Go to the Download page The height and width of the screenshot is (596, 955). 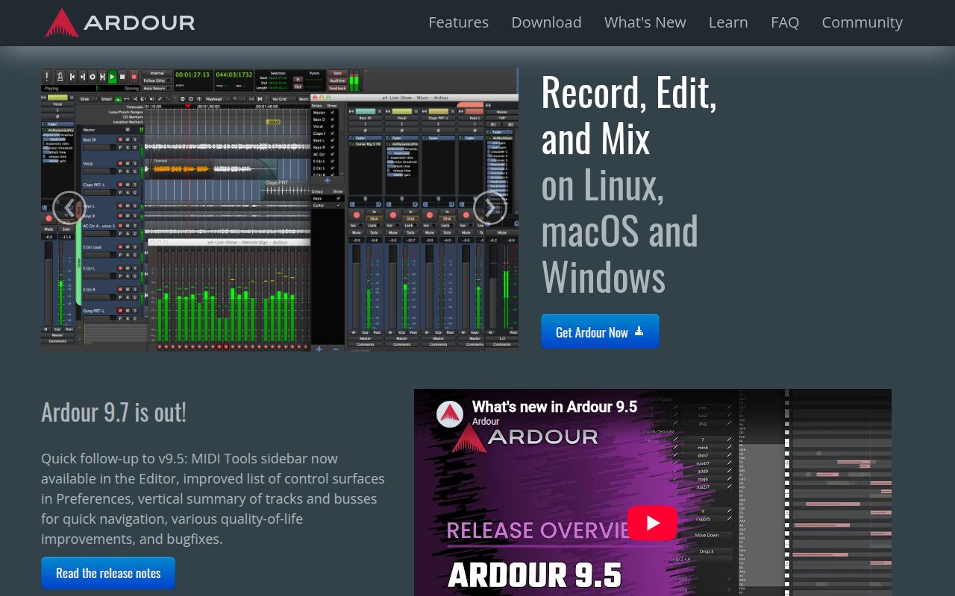(x=546, y=22)
